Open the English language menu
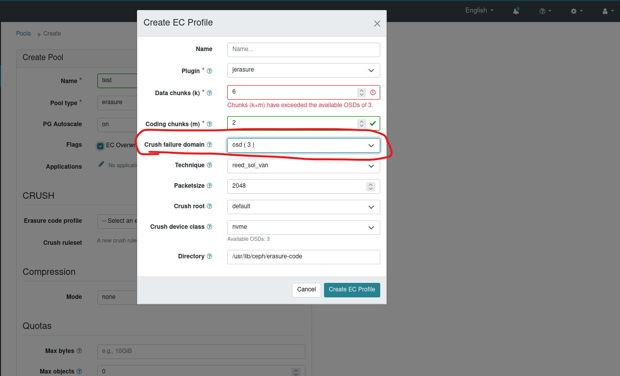Viewport: 620px width, 376px height. (x=479, y=11)
